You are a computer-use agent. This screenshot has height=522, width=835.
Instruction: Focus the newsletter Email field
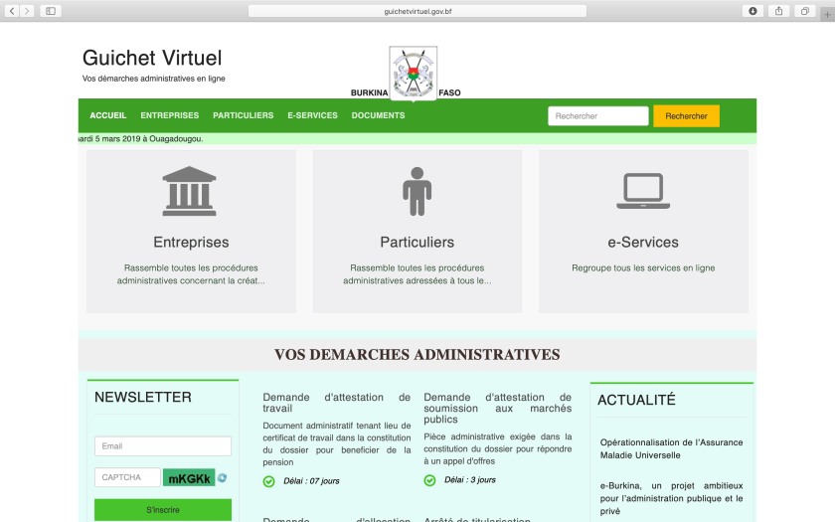tap(162, 446)
